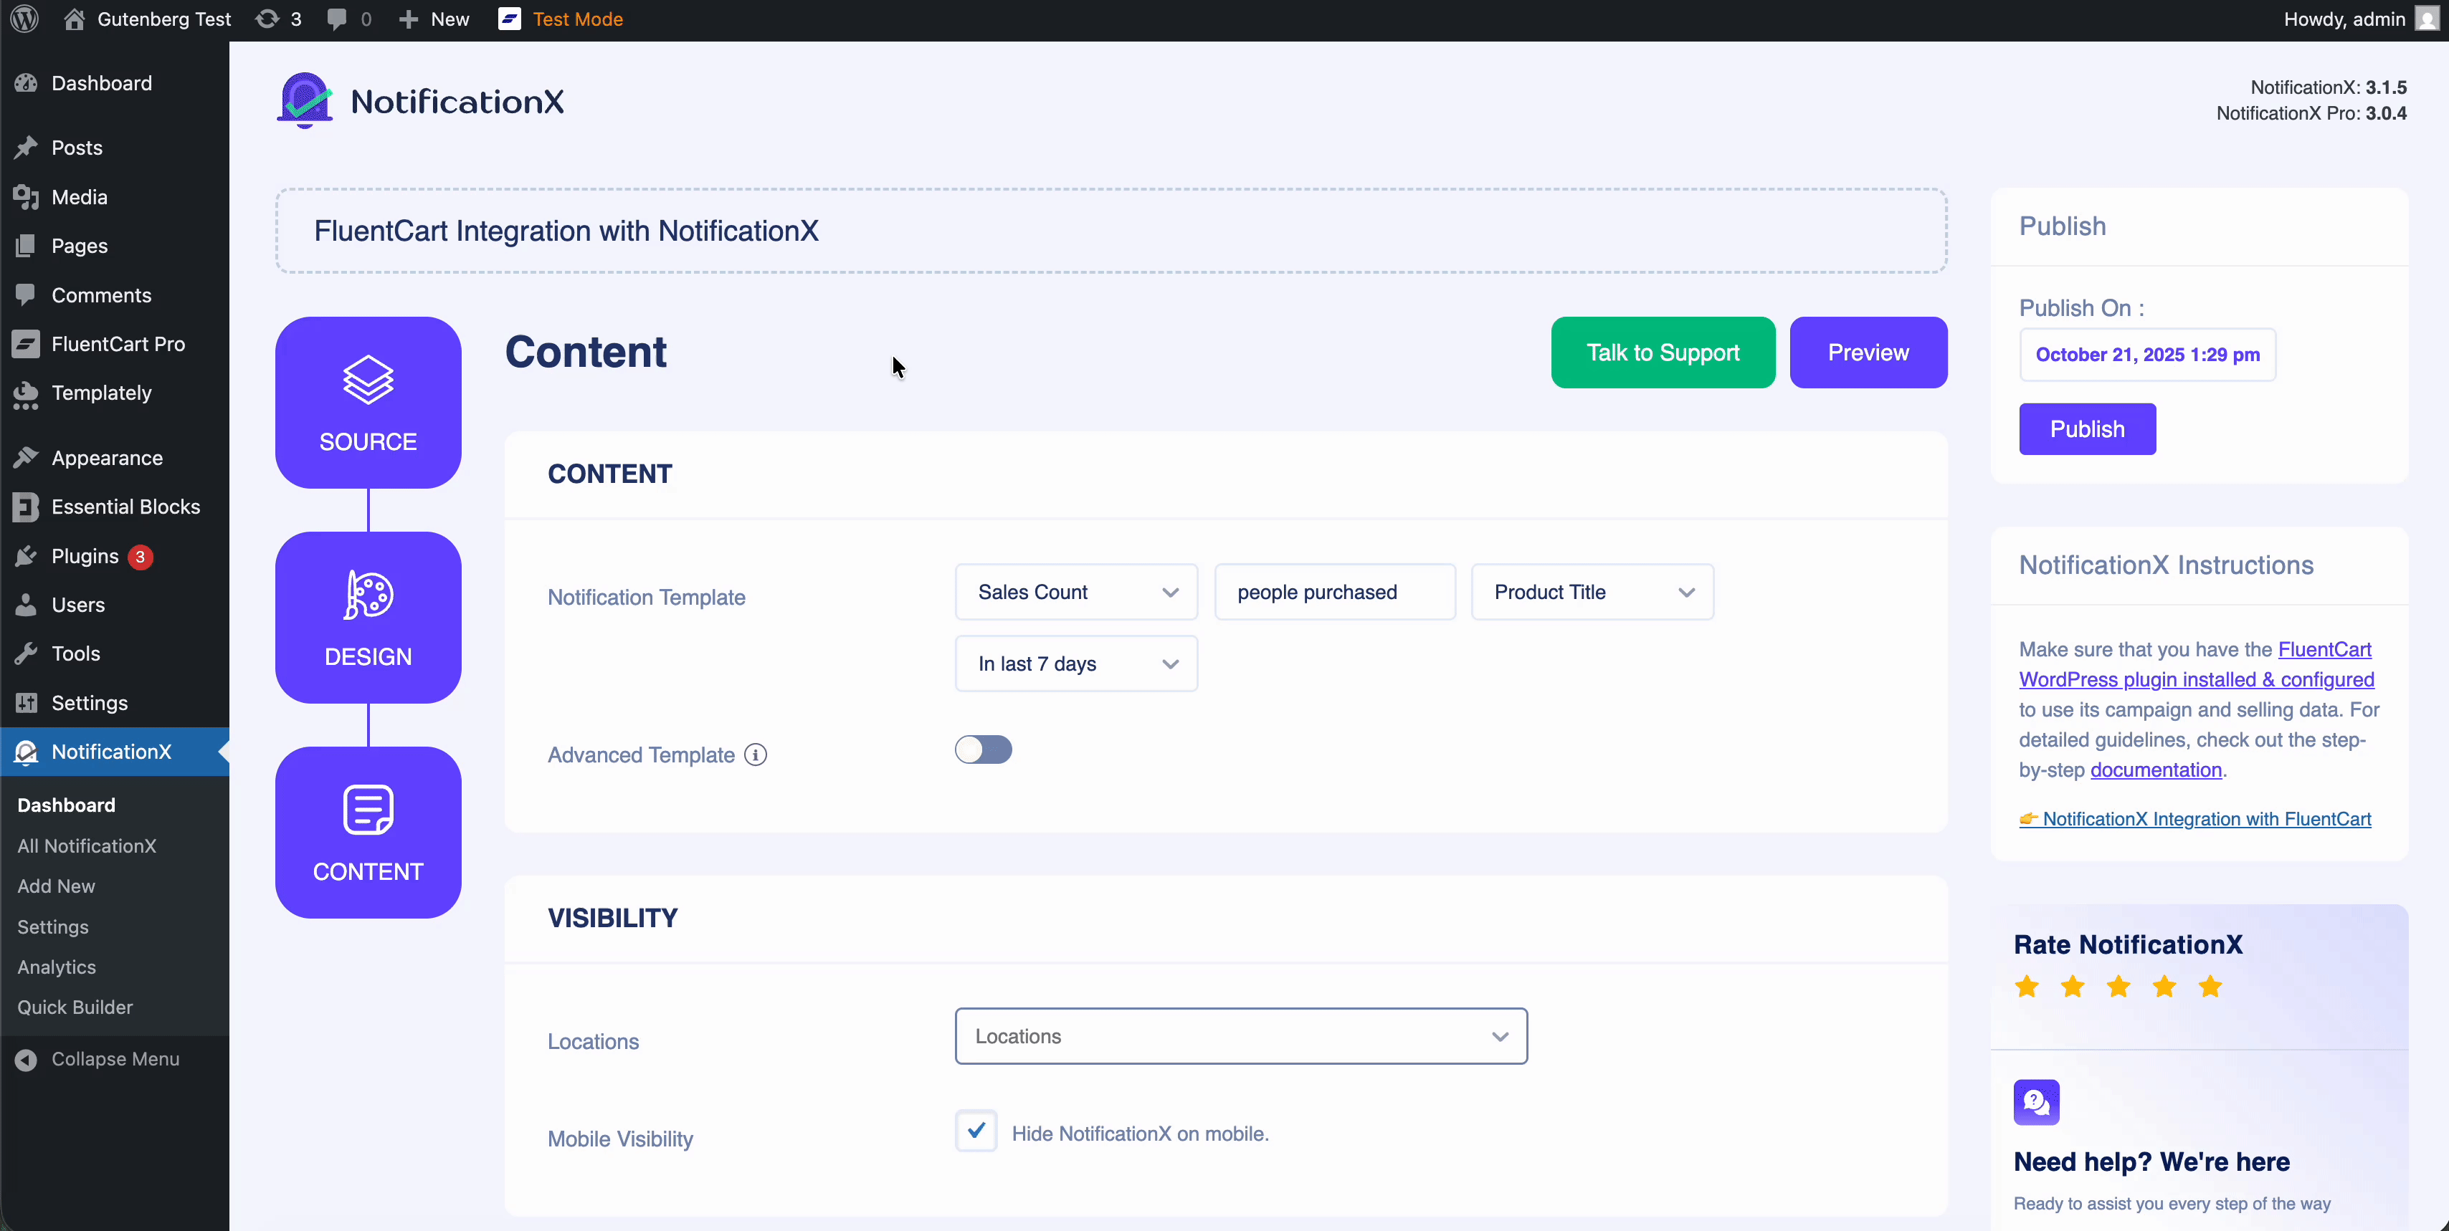Click the update/refresh icon in admin bar

pos(269,18)
